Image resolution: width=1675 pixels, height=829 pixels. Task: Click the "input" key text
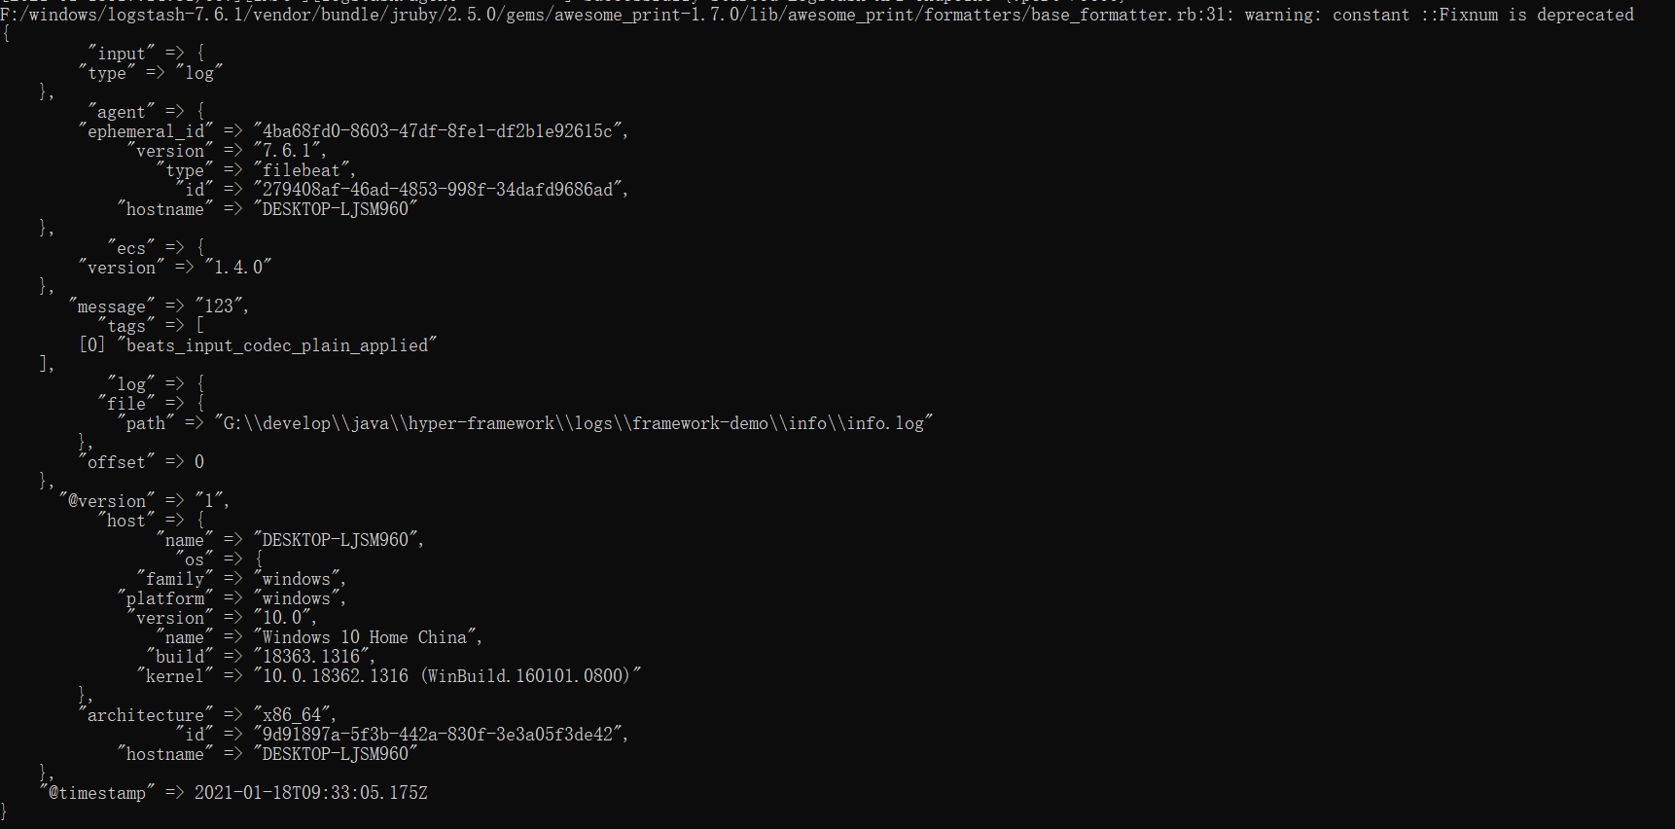click(122, 54)
